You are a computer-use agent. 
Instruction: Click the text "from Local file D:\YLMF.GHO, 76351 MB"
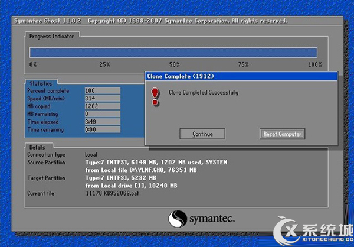tap(141, 170)
